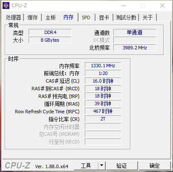The height and width of the screenshot is (172, 173).
Task: Select the 内存 tab
Action: 69,17
